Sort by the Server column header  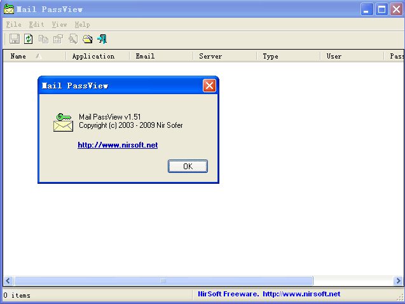(224, 56)
